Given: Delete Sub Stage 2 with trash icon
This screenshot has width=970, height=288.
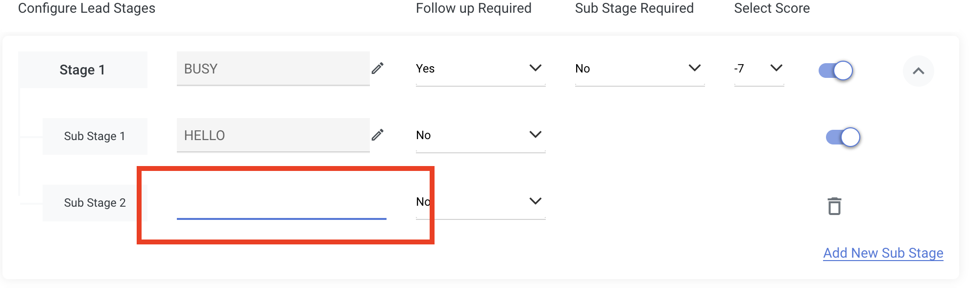Looking at the screenshot, I should point(834,206).
